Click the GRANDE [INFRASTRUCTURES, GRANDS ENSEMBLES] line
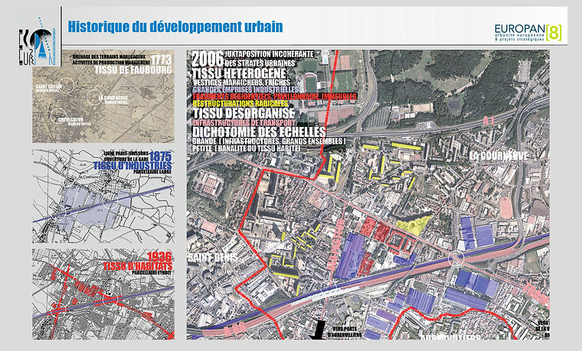Image resolution: width=582 pixels, height=351 pixels. [x=269, y=141]
